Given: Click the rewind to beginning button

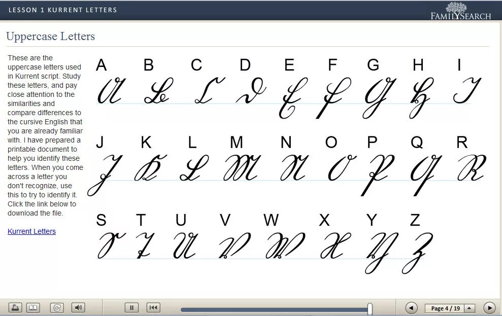Looking at the screenshot, I should click(153, 308).
